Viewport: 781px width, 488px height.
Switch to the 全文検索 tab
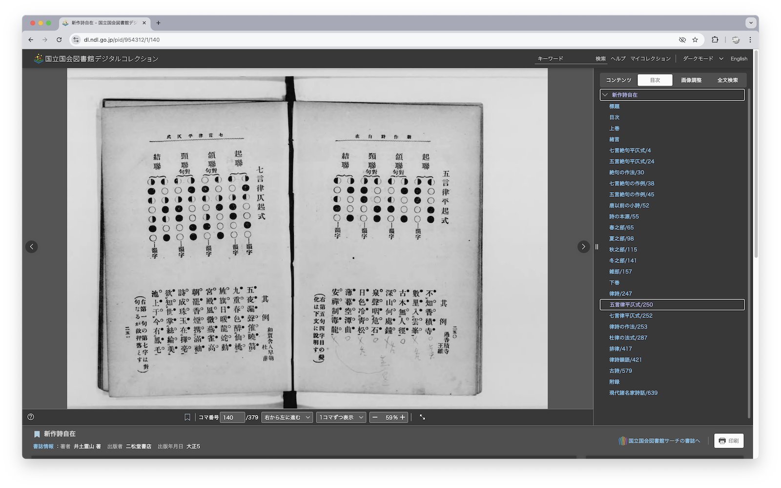(x=727, y=80)
